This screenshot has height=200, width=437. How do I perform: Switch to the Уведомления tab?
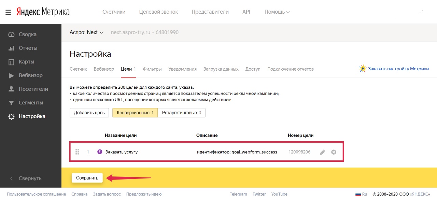tap(183, 69)
